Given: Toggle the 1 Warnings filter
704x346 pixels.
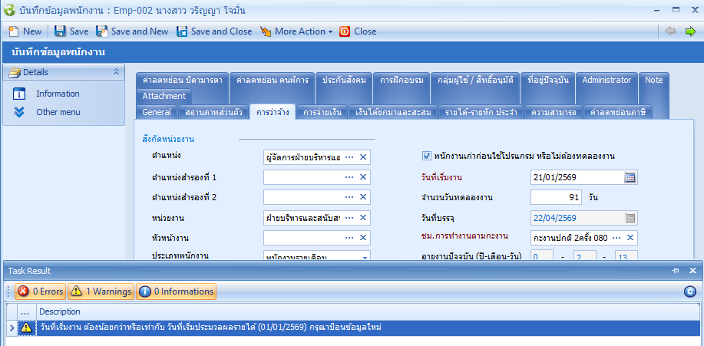Looking at the screenshot, I should [100, 292].
